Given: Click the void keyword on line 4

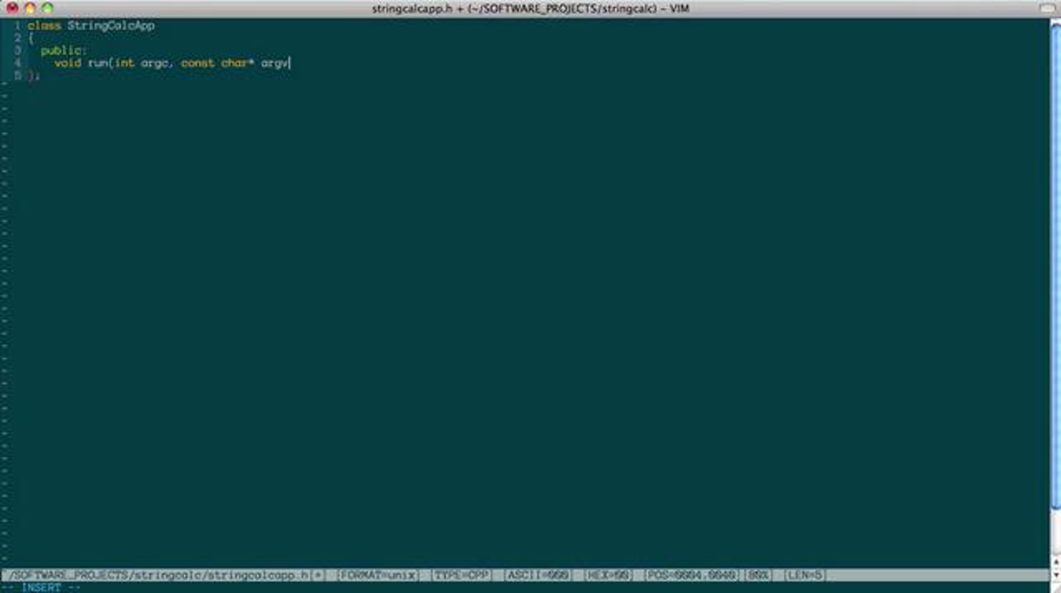Looking at the screenshot, I should [x=68, y=63].
